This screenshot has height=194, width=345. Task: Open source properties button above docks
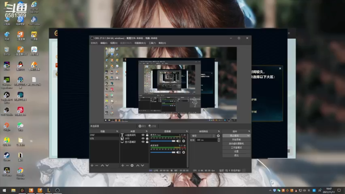pos(142,126)
